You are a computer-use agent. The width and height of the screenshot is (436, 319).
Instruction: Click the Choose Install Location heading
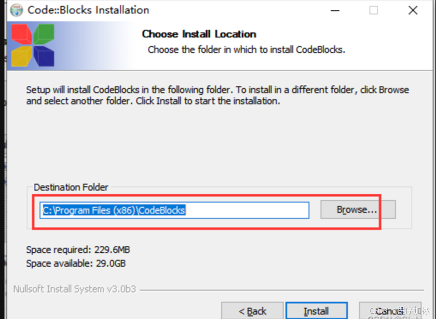(x=199, y=34)
